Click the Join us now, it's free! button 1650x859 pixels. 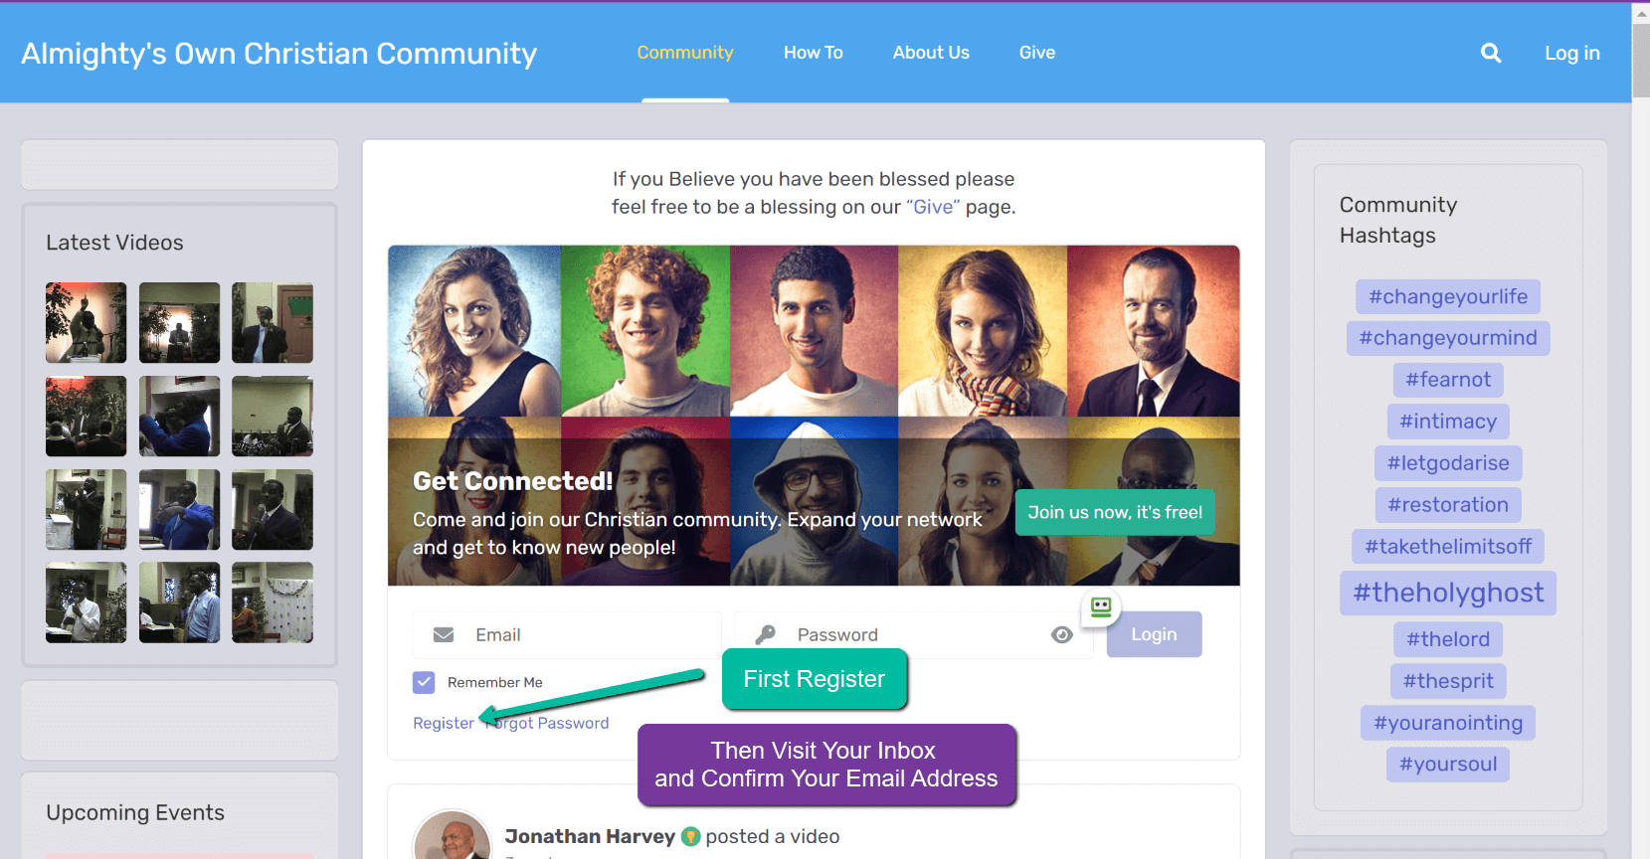[x=1115, y=512]
